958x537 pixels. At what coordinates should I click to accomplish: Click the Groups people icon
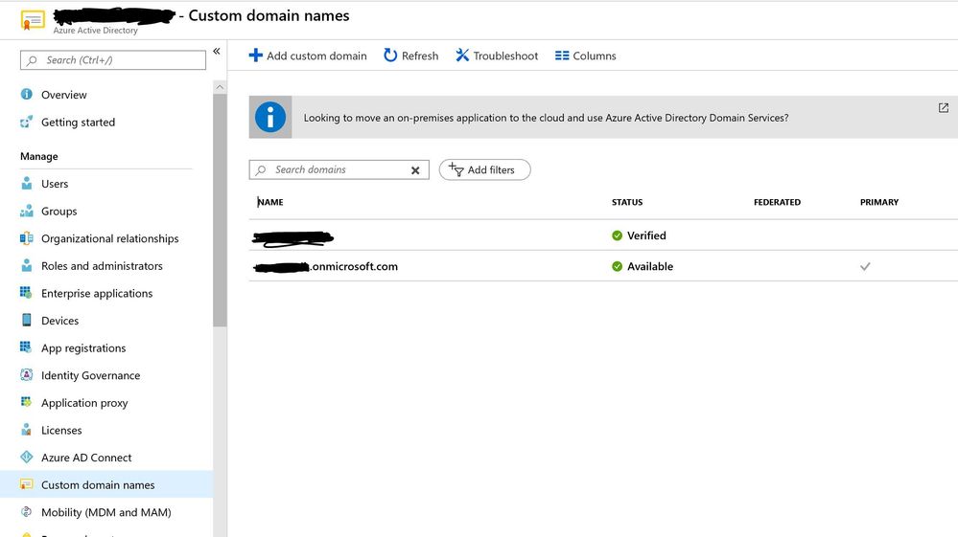(26, 211)
